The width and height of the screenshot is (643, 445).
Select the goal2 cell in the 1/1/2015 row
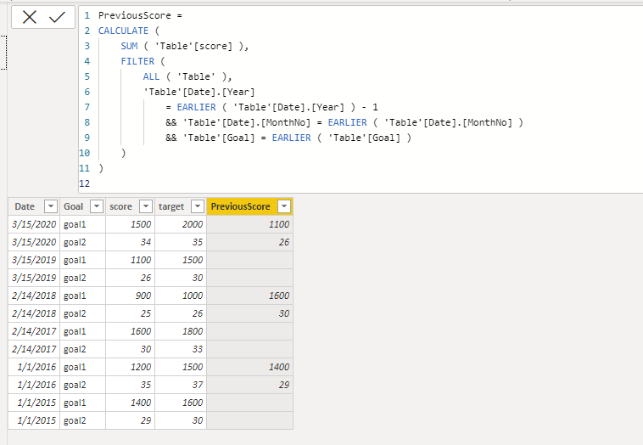coord(82,420)
